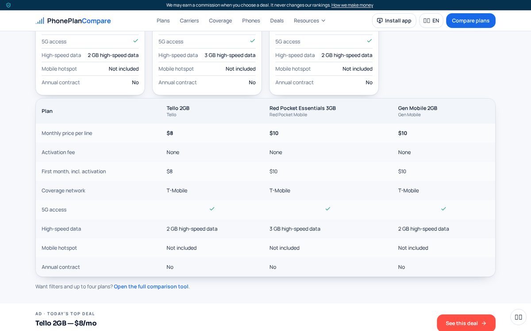The height and width of the screenshot is (331, 531).
Task: Click 2 GB high-speed data in Tello table column
Action: pos(192,229)
